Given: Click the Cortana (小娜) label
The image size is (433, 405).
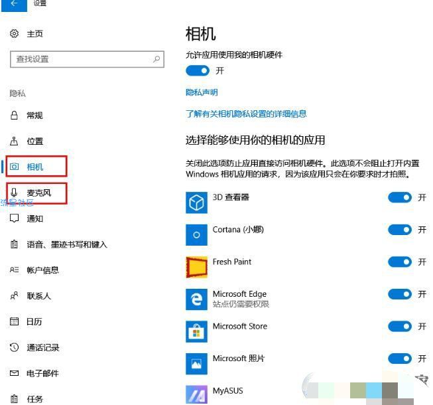Looking at the screenshot, I should click(x=238, y=230).
